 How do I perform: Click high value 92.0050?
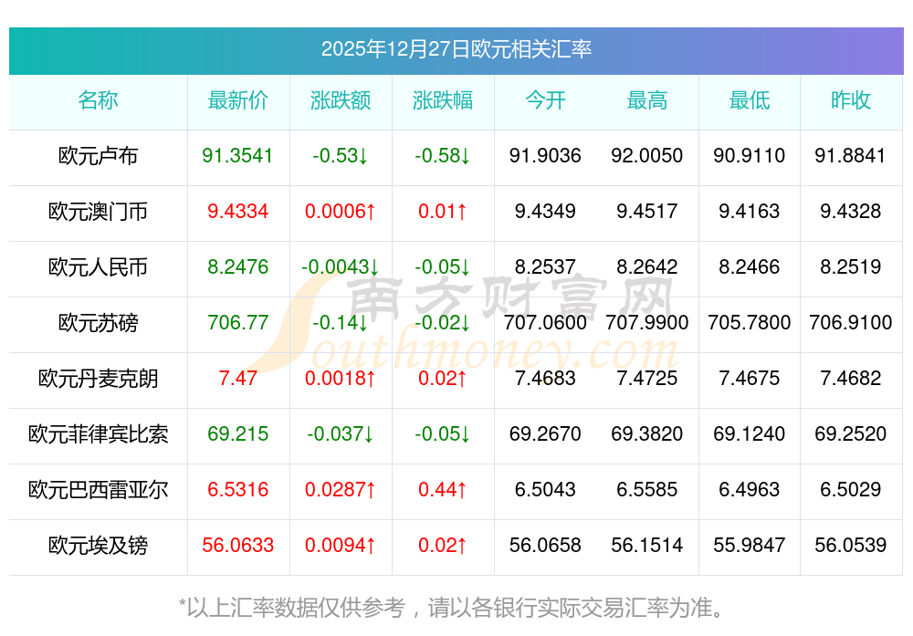tap(647, 155)
